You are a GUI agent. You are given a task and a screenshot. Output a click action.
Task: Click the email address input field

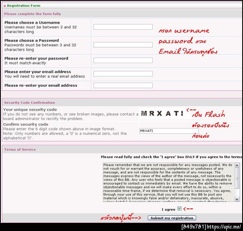coord(123,74)
